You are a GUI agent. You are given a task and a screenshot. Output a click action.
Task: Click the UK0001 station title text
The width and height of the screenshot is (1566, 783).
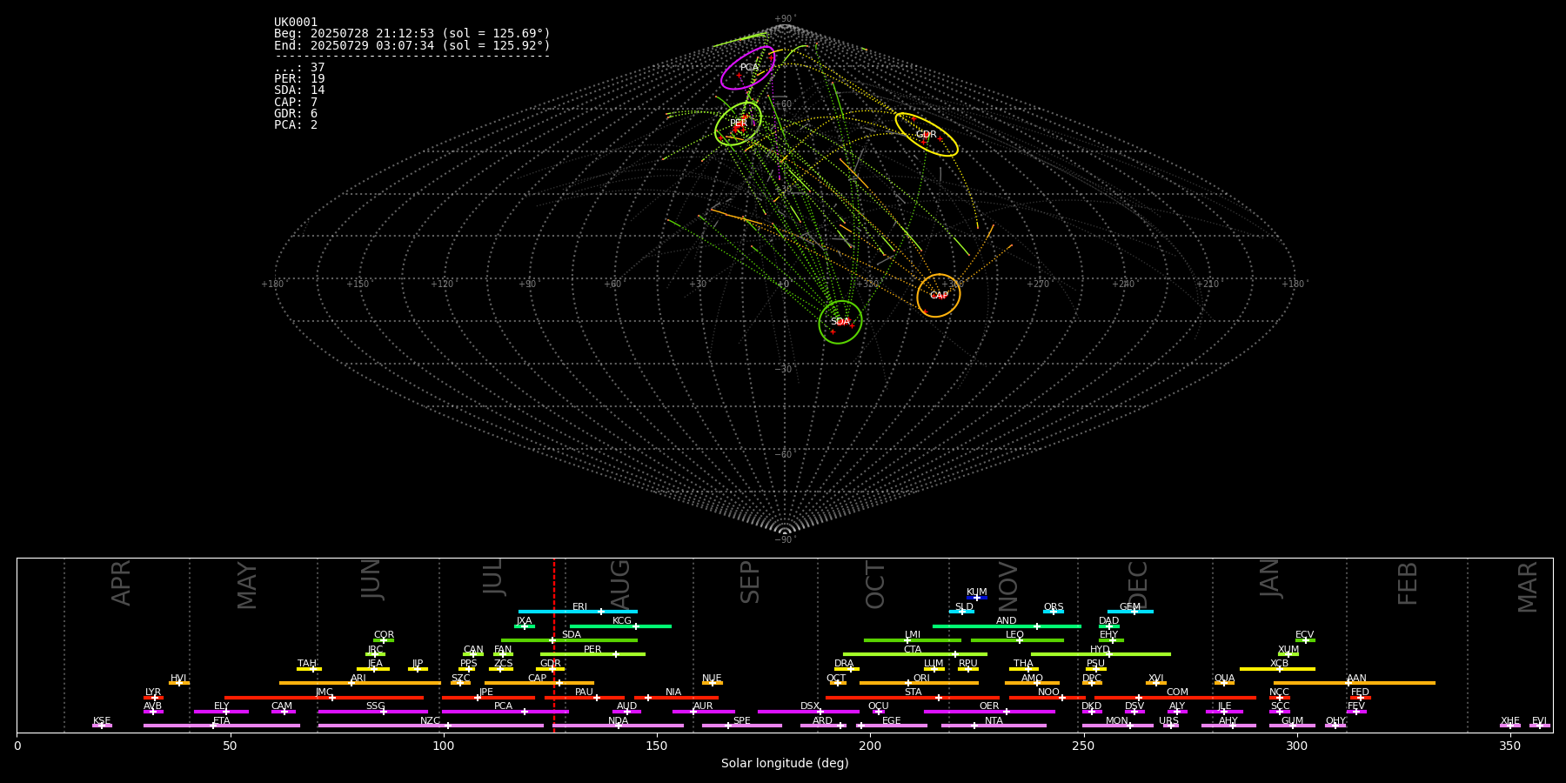(296, 23)
